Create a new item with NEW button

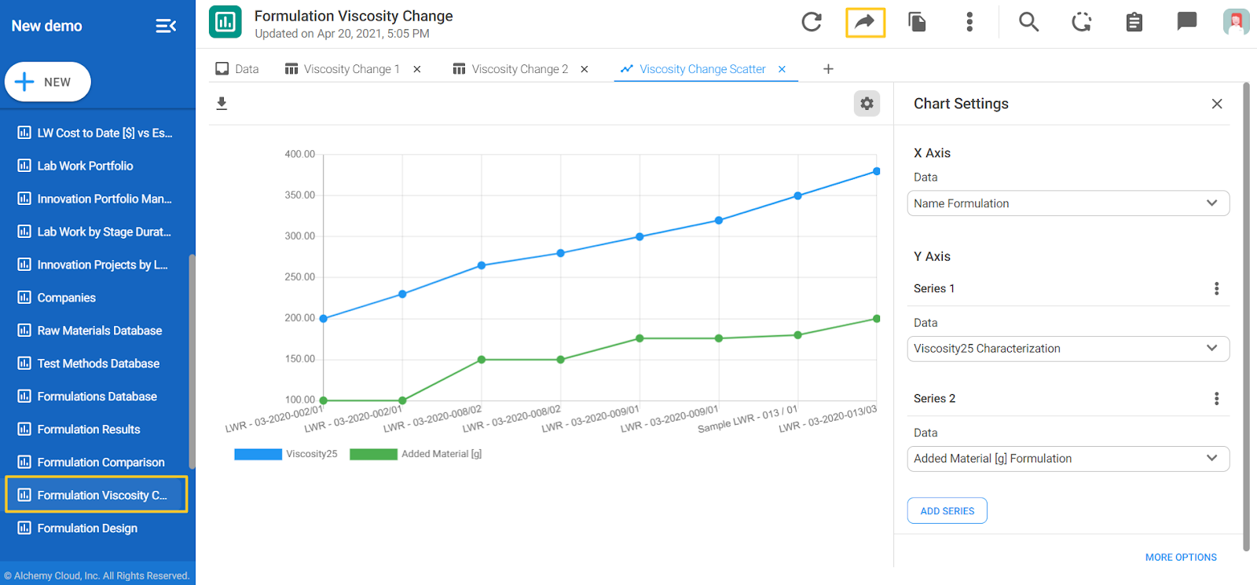pyautogui.click(x=48, y=82)
